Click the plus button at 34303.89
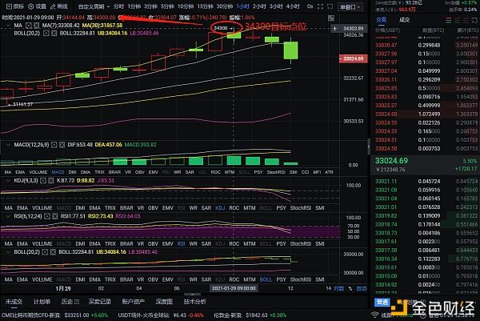 click(x=334, y=29)
